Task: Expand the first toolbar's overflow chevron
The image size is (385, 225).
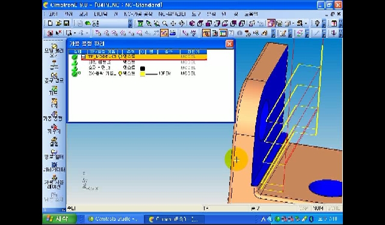Action: coord(130,23)
